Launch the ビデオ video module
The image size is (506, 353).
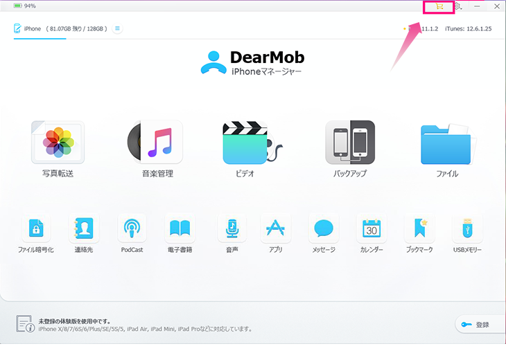coord(252,142)
